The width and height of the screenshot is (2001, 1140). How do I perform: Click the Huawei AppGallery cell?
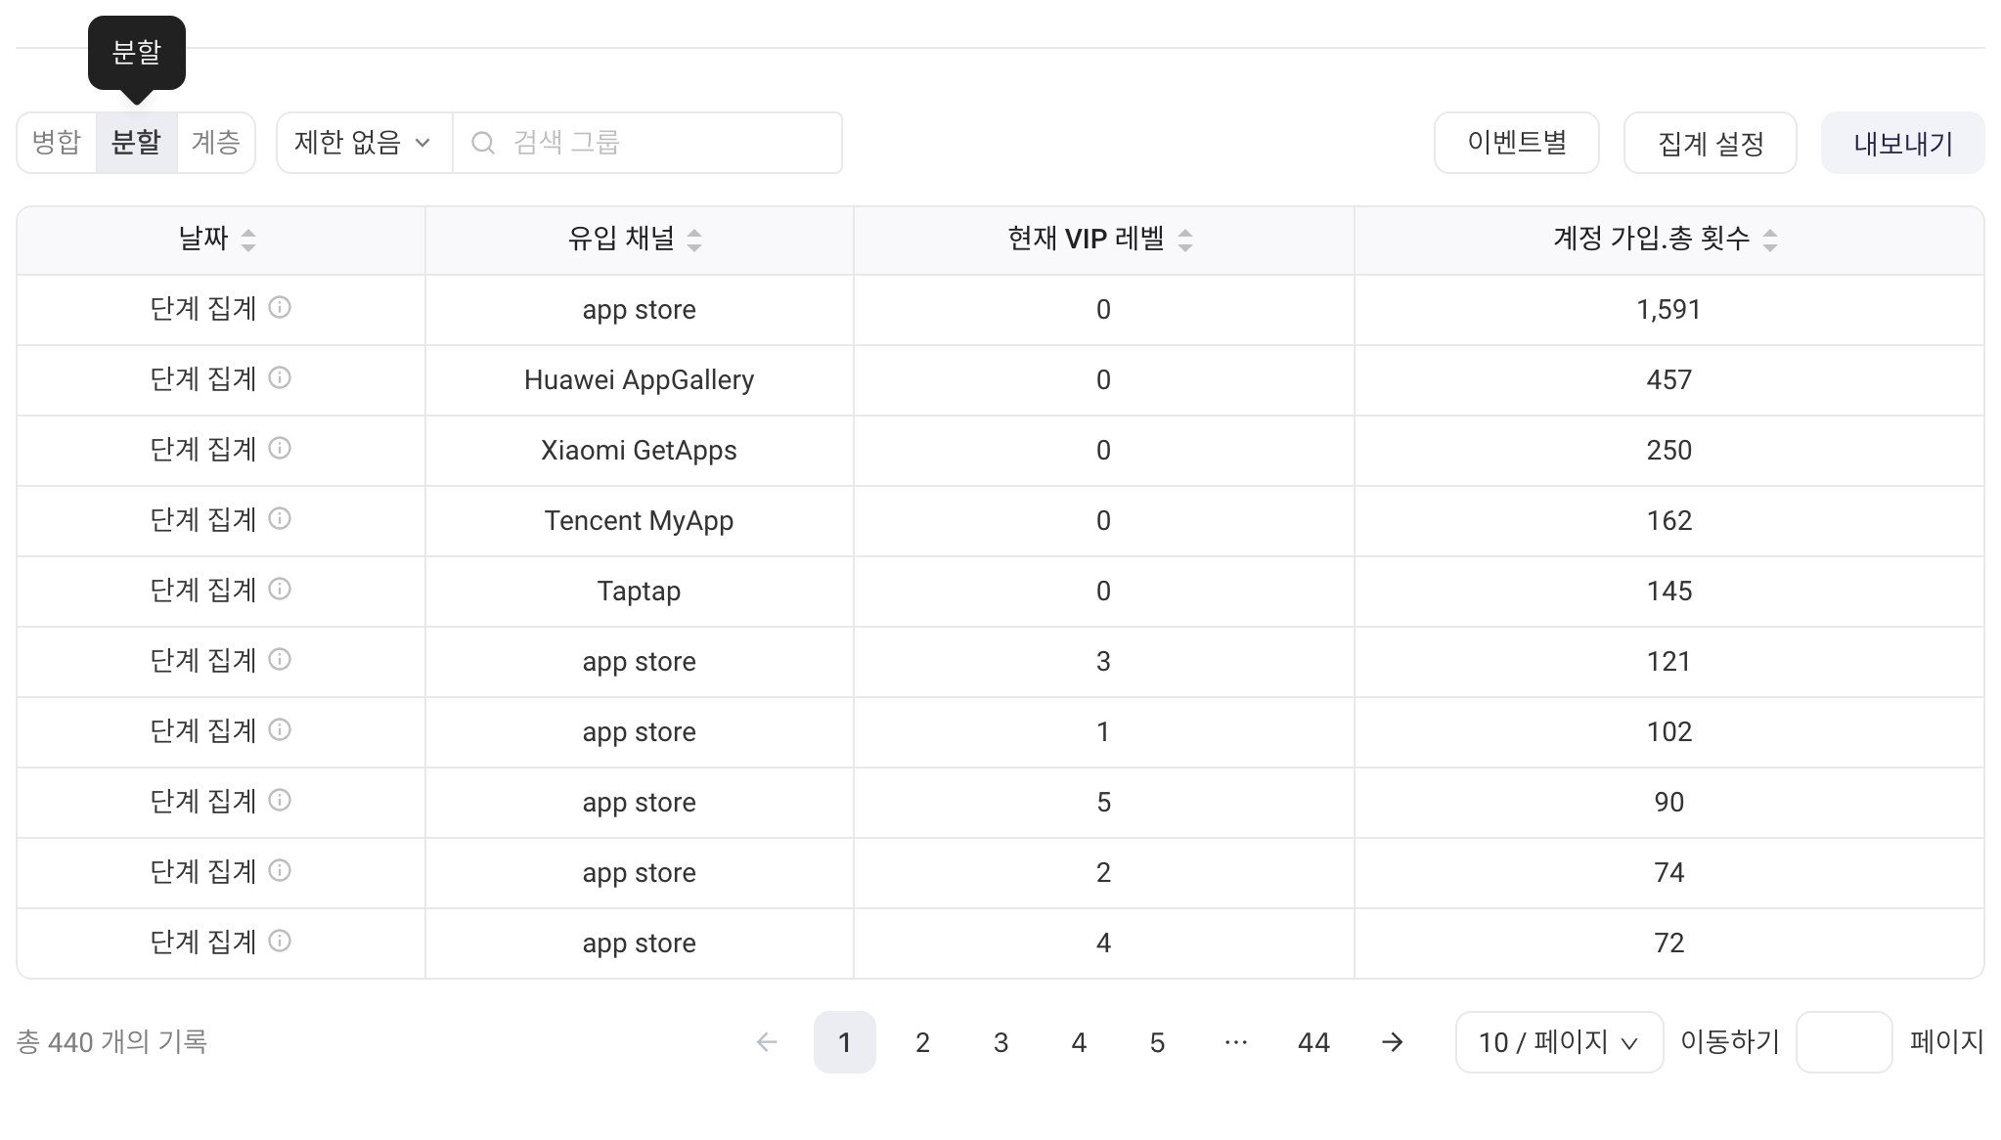pyautogui.click(x=640, y=379)
